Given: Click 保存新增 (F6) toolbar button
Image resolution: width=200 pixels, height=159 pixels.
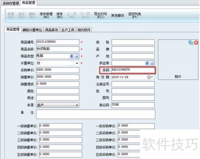Looking at the screenshot, I should 46,15.
